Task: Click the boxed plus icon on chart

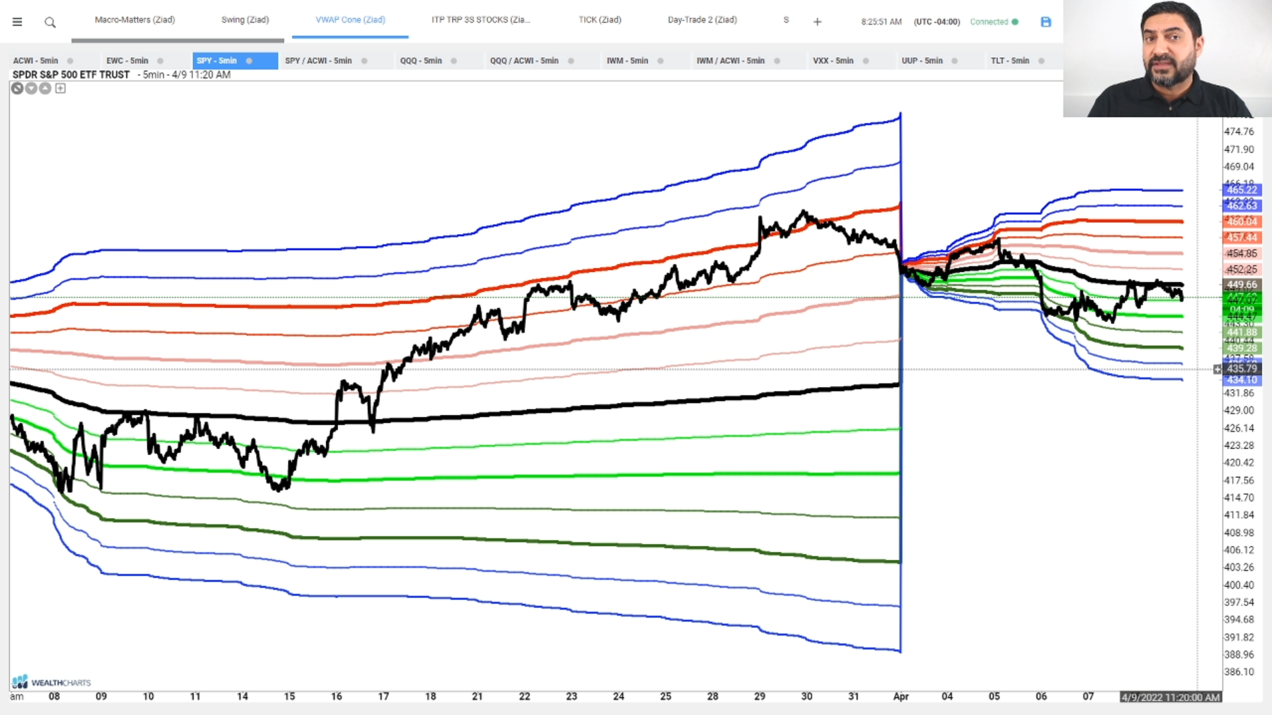Action: pyautogui.click(x=60, y=88)
